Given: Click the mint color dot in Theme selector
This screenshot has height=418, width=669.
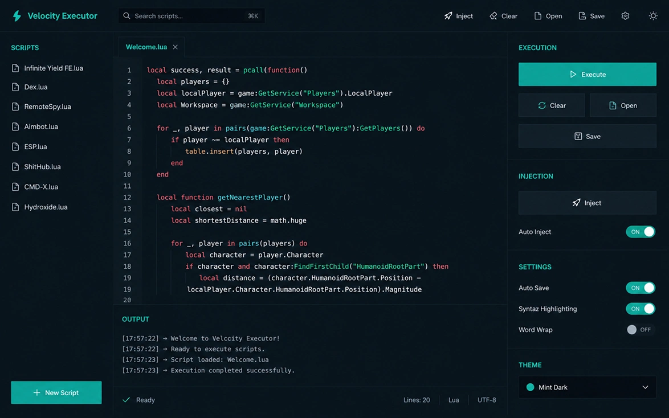Looking at the screenshot, I should tap(530, 387).
